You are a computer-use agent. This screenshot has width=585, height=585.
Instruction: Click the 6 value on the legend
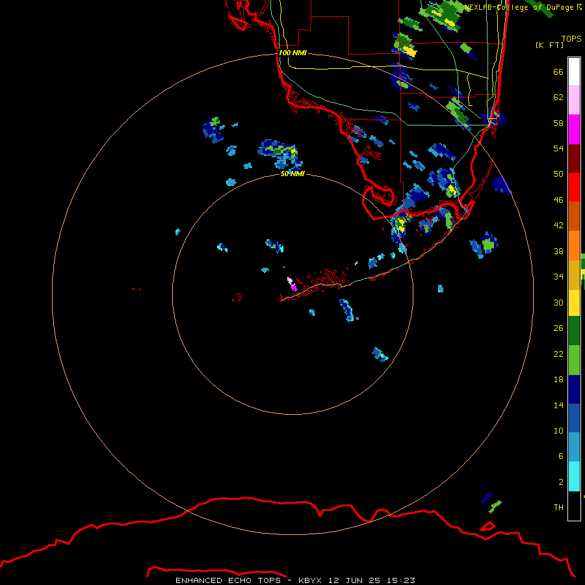[560, 456]
